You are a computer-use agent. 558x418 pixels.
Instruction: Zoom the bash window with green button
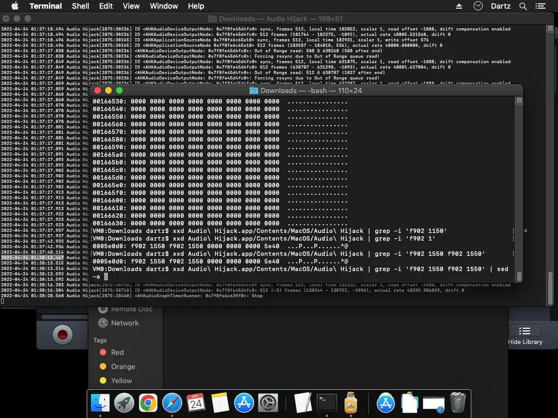click(119, 91)
